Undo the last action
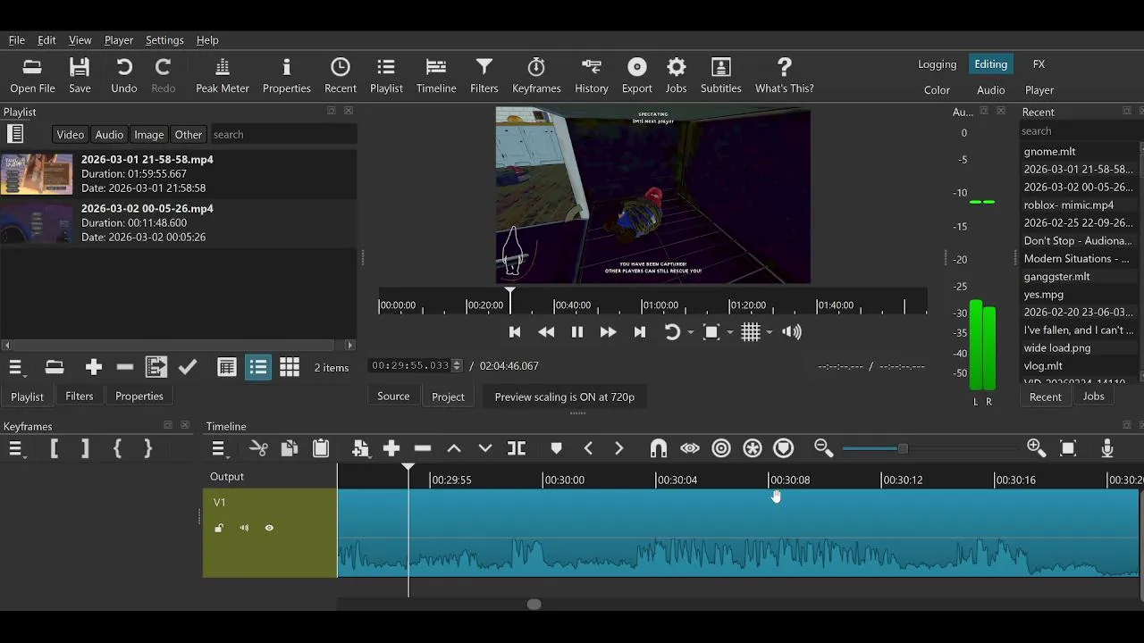The height and width of the screenshot is (643, 1144). coord(124,75)
